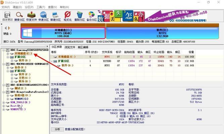Open the 搜索分区 search partition tool

19,16
